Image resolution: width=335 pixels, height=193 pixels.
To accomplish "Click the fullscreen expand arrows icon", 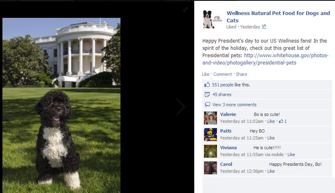I will pyautogui.click(x=185, y=9).
